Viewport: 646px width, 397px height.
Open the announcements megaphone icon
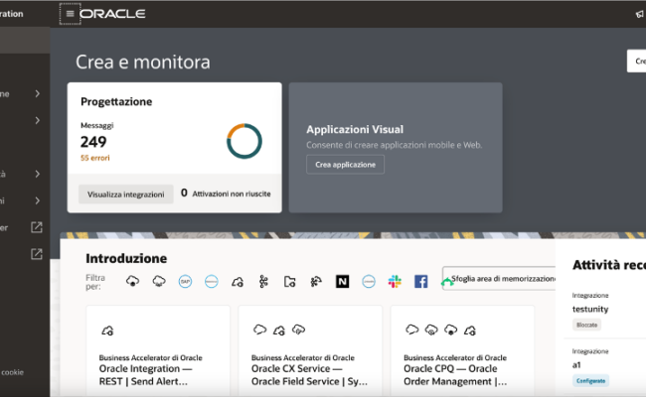coord(639,14)
